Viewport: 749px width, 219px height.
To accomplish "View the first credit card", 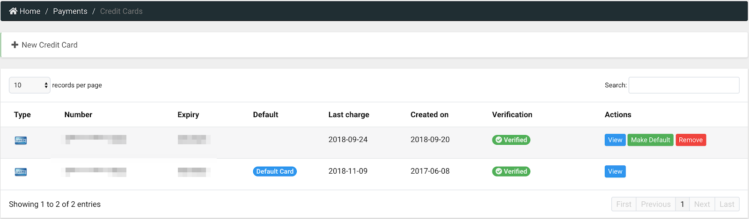I will pyautogui.click(x=615, y=140).
